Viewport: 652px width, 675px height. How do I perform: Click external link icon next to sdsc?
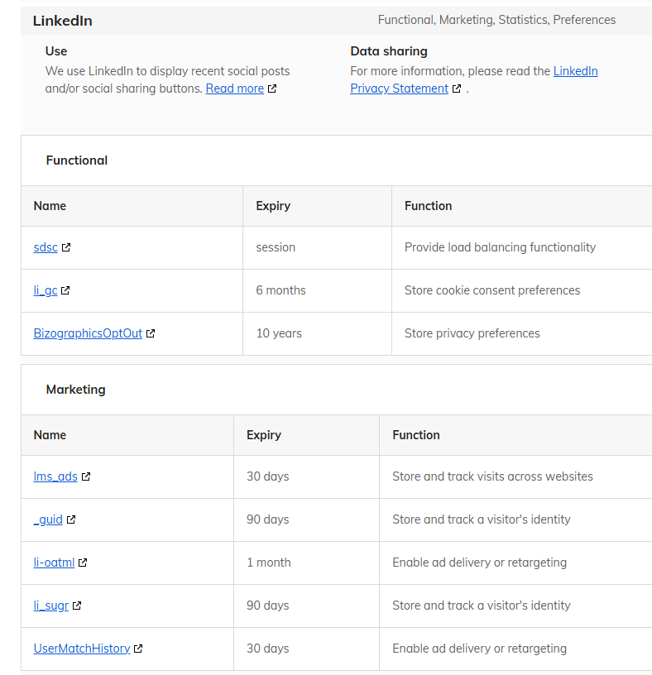tap(66, 247)
